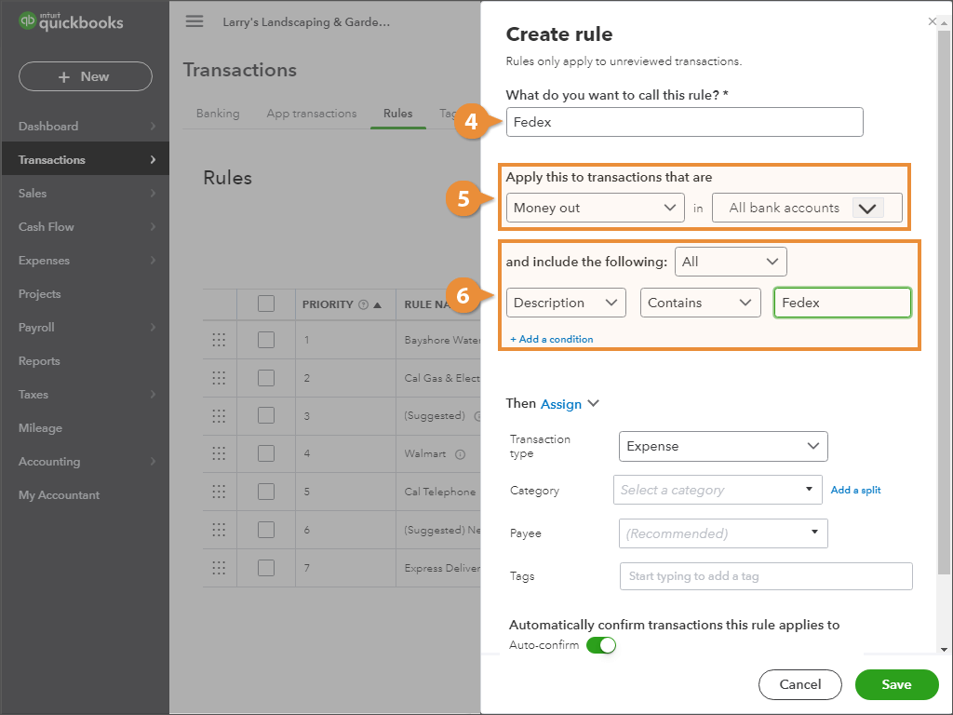This screenshot has height=715, width=953.
Task: Expand the Then Assign dropdown
Action: point(570,404)
